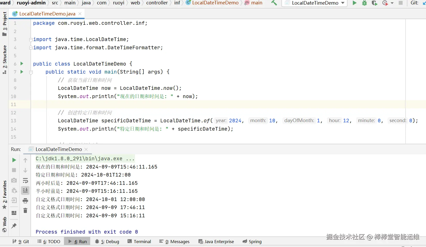
Task: Run LocalDateTimeDemo with the green play button
Action: click(355, 3)
